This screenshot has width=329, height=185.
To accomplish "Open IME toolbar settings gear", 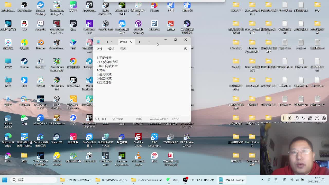I will [324, 118].
